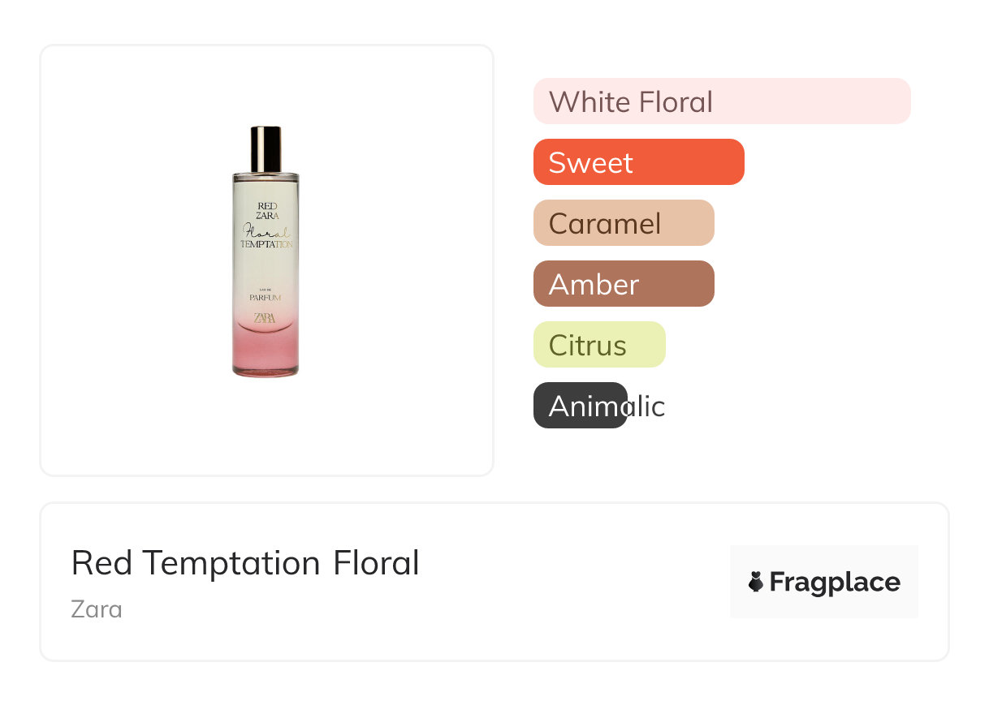The height and width of the screenshot is (701, 989).
Task: Open the Red Temptation Floral title
Action: click(x=244, y=563)
